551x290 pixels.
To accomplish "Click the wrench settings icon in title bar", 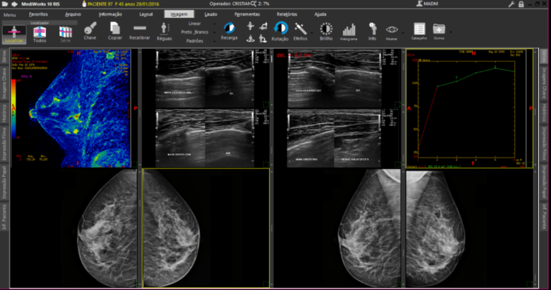I will pyautogui.click(x=512, y=4).
